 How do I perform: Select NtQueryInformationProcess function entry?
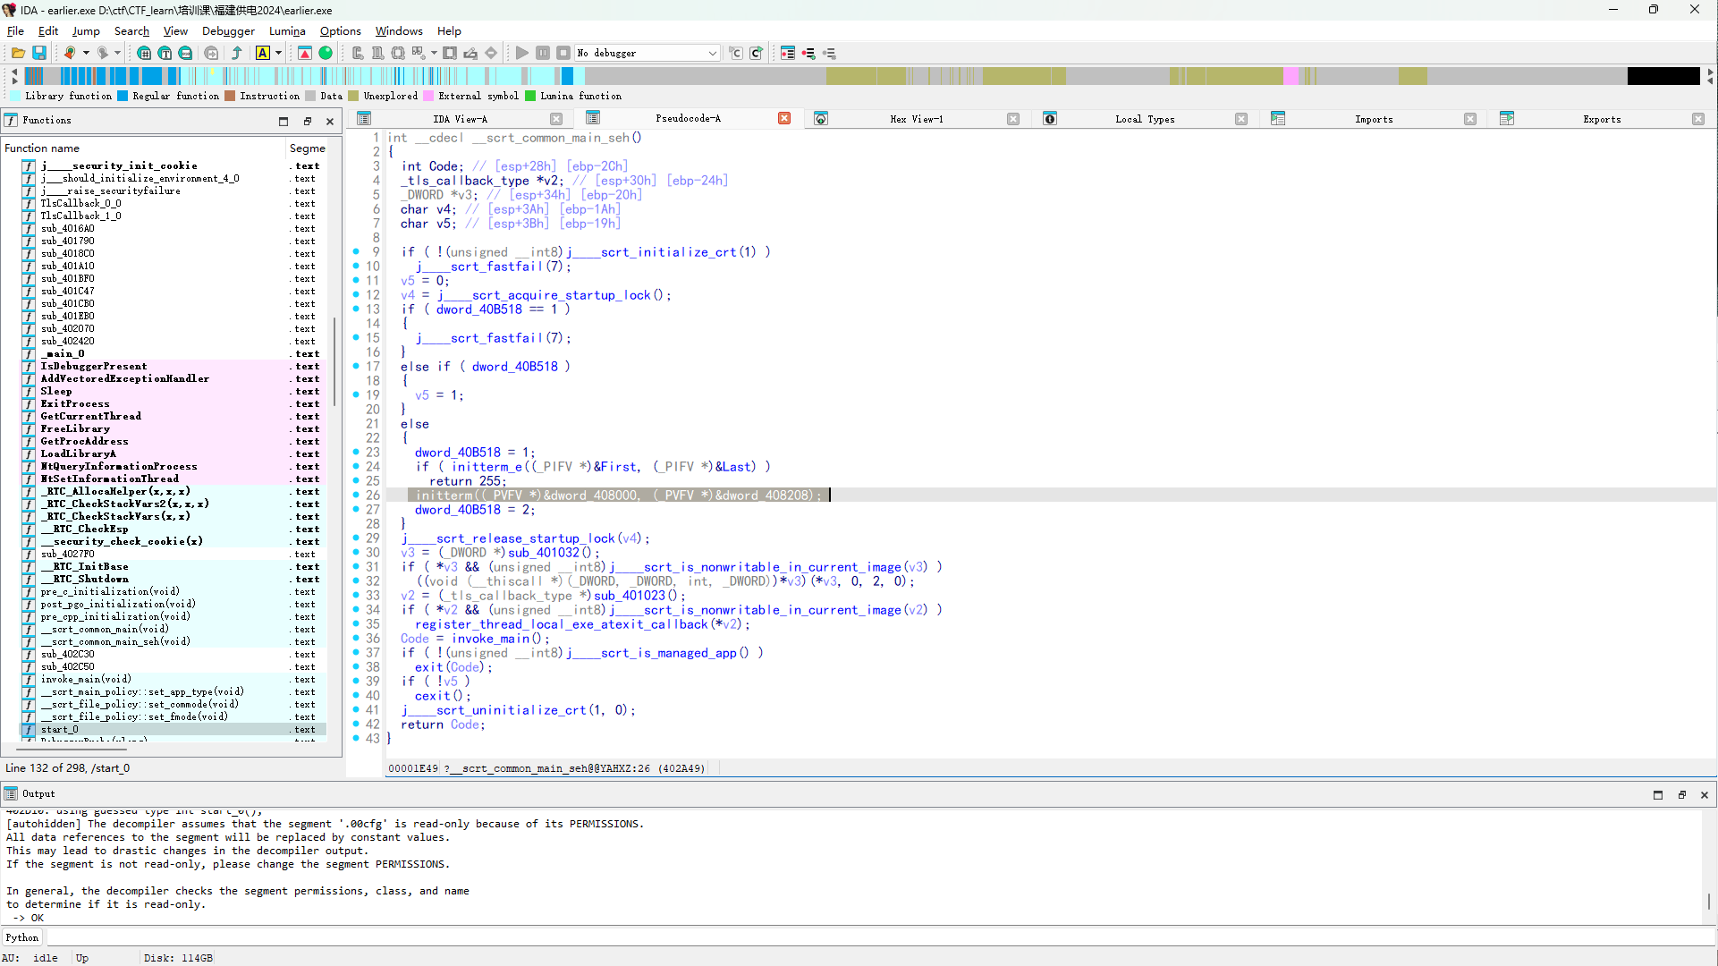(119, 467)
